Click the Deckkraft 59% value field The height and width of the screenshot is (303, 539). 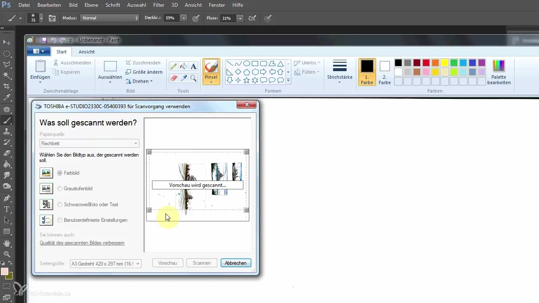171,18
